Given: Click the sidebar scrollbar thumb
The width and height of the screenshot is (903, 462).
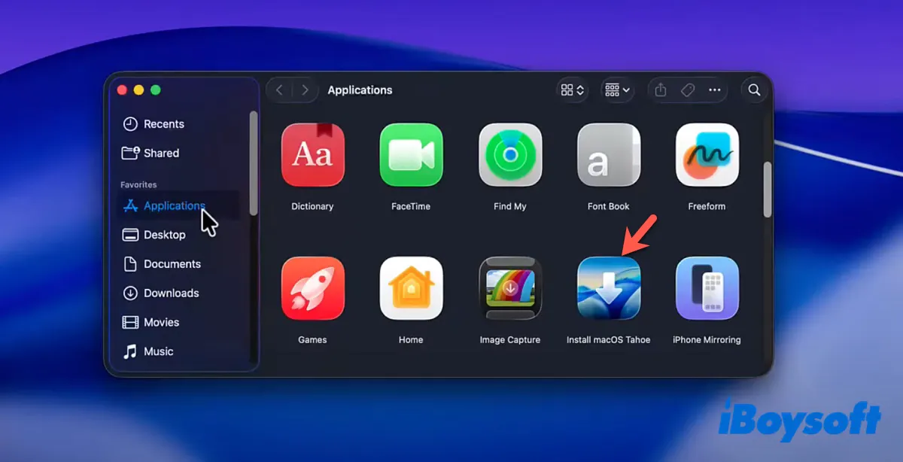Looking at the screenshot, I should [254, 163].
